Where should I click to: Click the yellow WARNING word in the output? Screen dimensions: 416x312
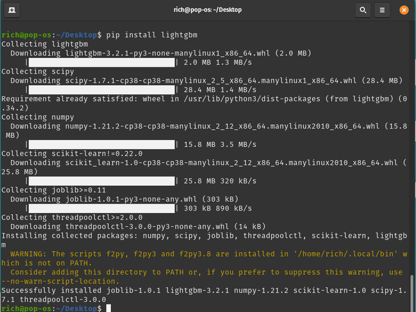pyautogui.click(x=28, y=254)
